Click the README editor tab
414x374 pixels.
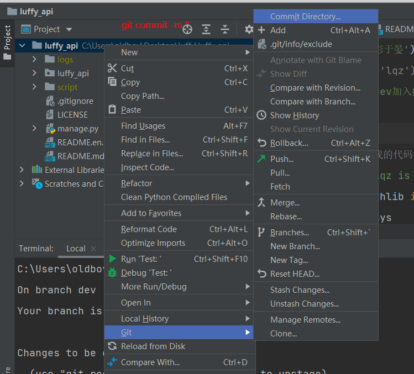coord(396,29)
